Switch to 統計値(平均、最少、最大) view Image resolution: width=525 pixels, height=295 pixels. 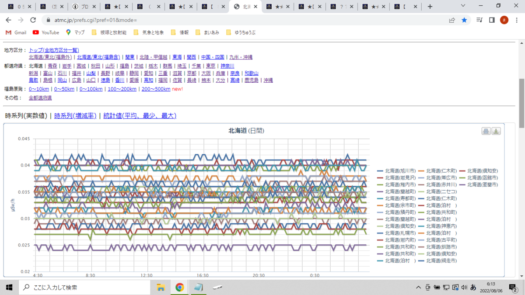coord(140,116)
